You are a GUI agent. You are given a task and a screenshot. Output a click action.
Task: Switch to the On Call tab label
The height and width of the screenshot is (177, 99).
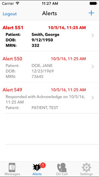tap(62, 174)
